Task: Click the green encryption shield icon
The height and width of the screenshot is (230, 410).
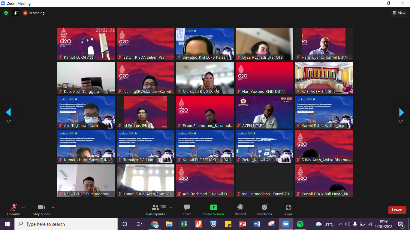Action: (x=6, y=13)
